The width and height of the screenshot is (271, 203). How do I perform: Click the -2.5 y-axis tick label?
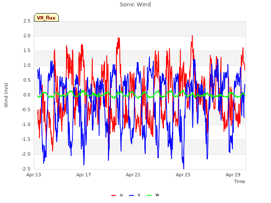26,169
